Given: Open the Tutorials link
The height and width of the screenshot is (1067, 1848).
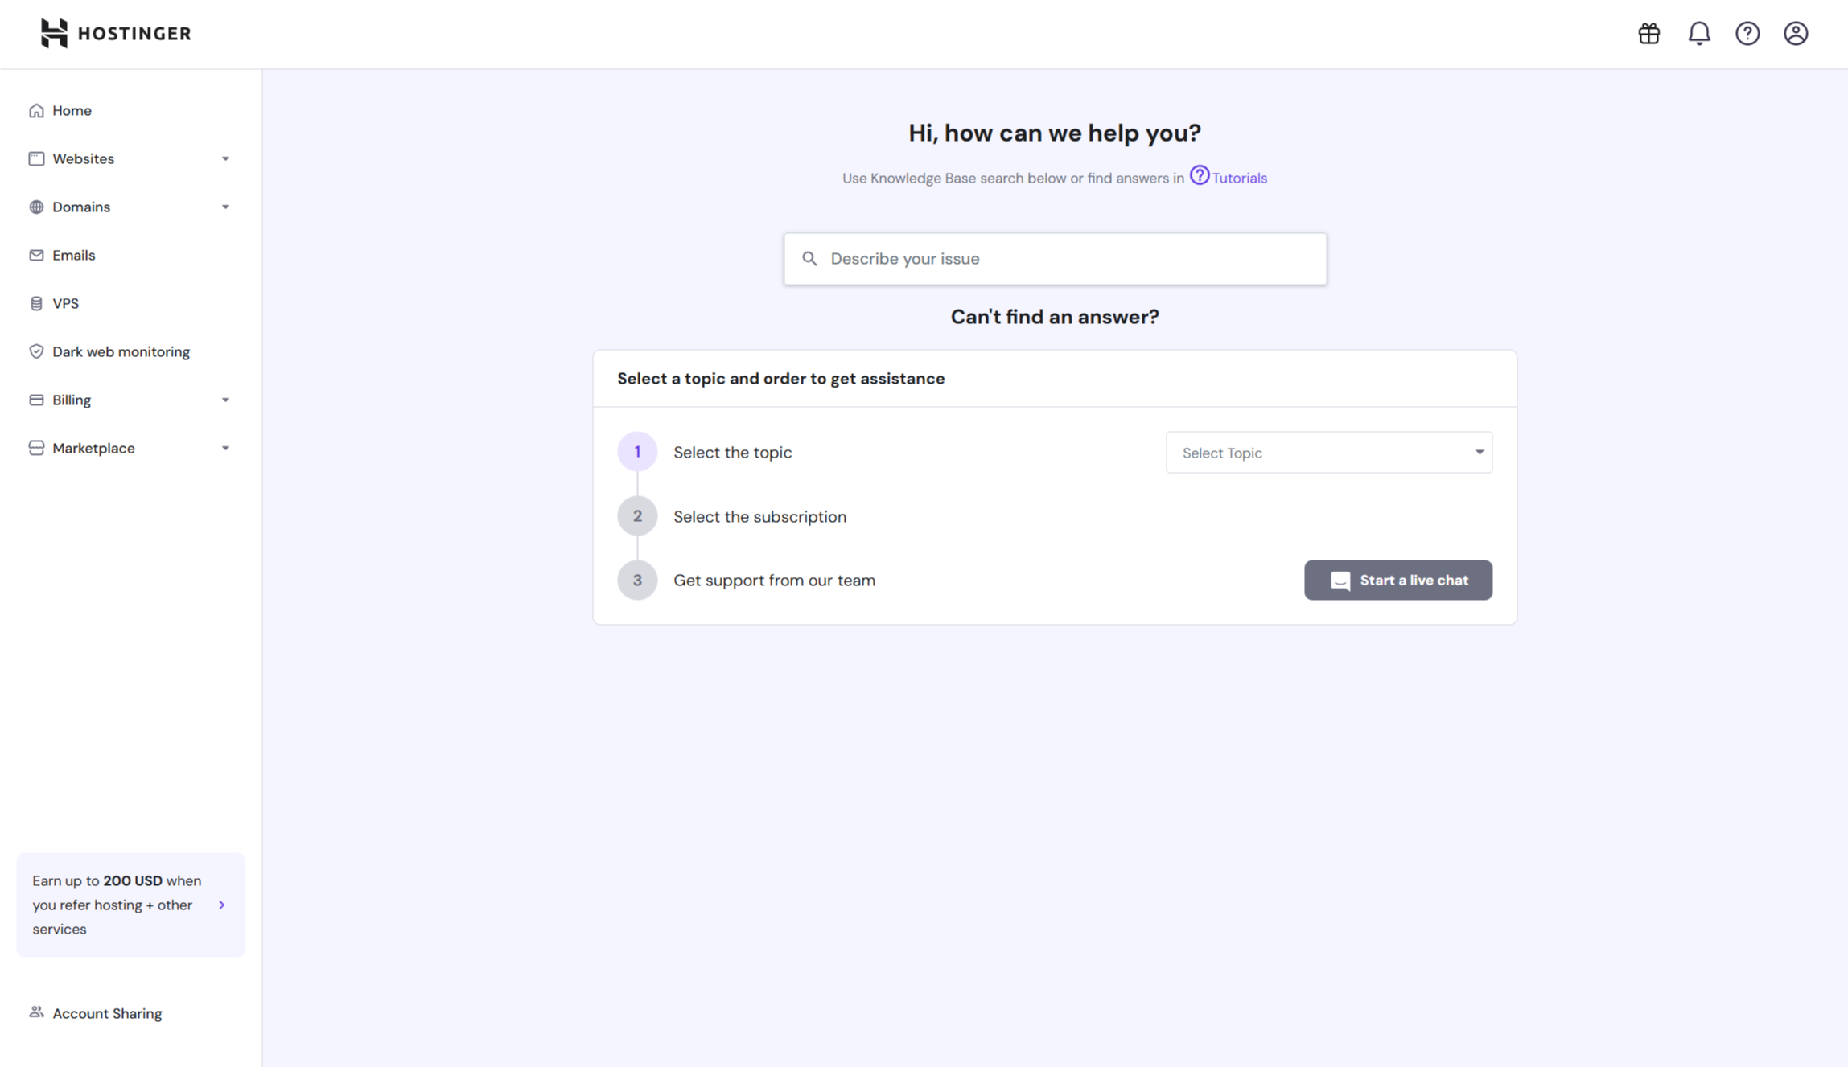Looking at the screenshot, I should pyautogui.click(x=1238, y=179).
